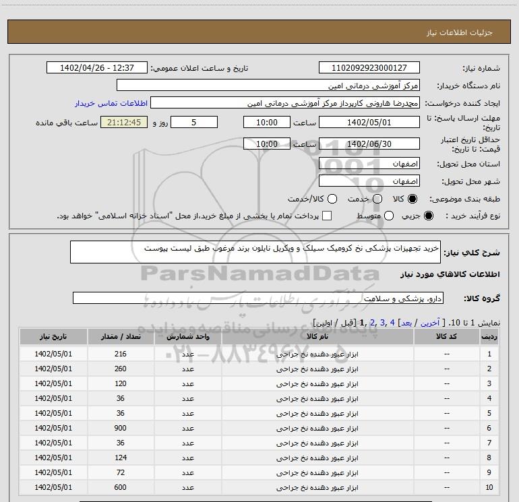519x502 pixels.
Task: Select the خدمت radio button
Action: (x=377, y=199)
